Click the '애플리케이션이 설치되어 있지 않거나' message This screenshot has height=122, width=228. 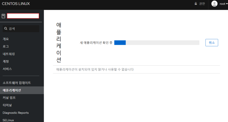[95, 69]
